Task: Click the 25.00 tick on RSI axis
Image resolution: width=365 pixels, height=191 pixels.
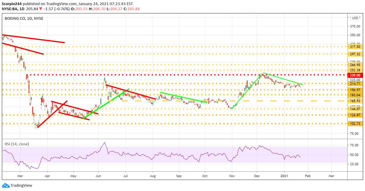Action: pyautogui.click(x=354, y=164)
